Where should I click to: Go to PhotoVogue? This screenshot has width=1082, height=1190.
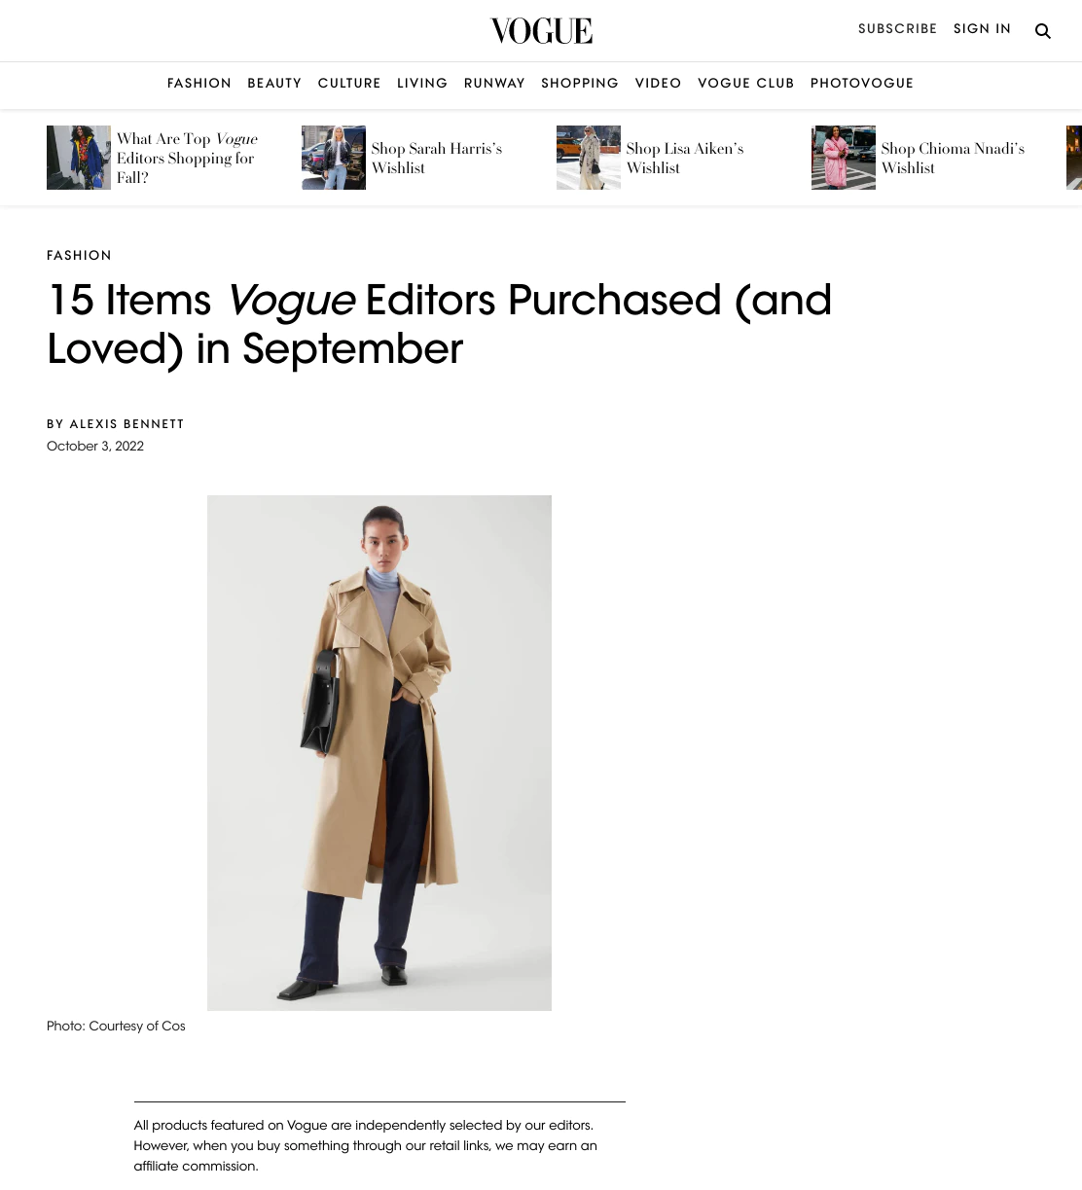(862, 84)
